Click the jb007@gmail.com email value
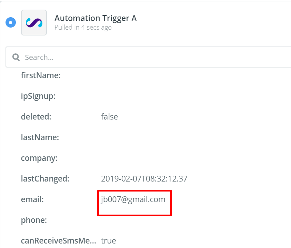 pyautogui.click(x=133, y=200)
